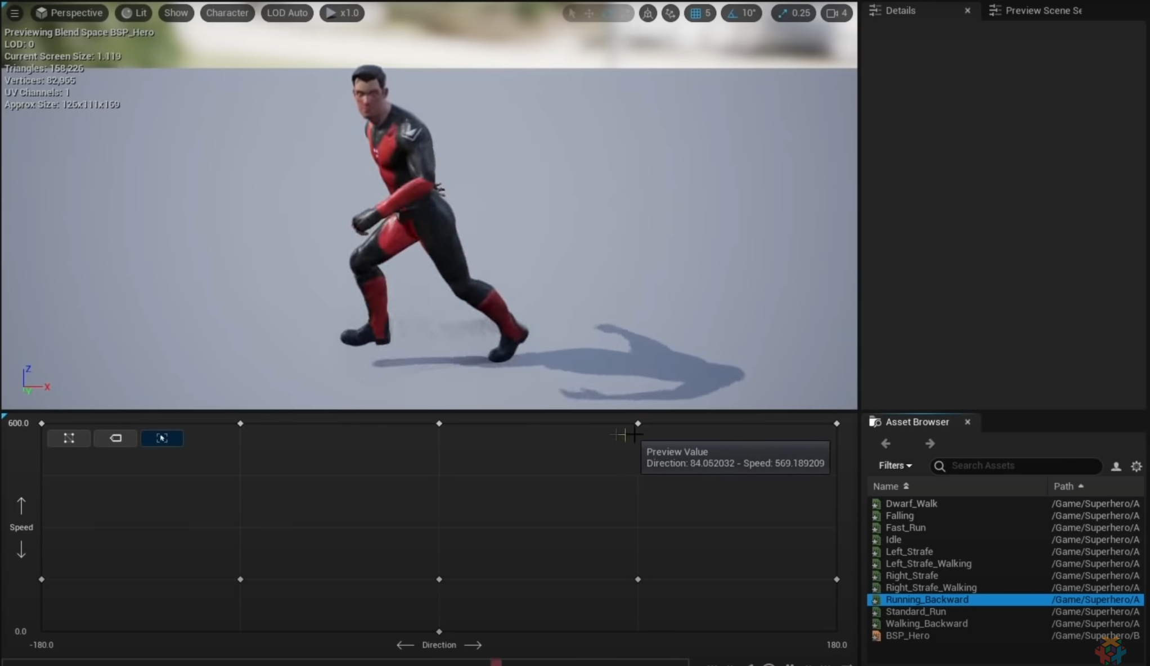Open the x1.0 playback speed button
The width and height of the screenshot is (1150, 666).
coord(342,12)
